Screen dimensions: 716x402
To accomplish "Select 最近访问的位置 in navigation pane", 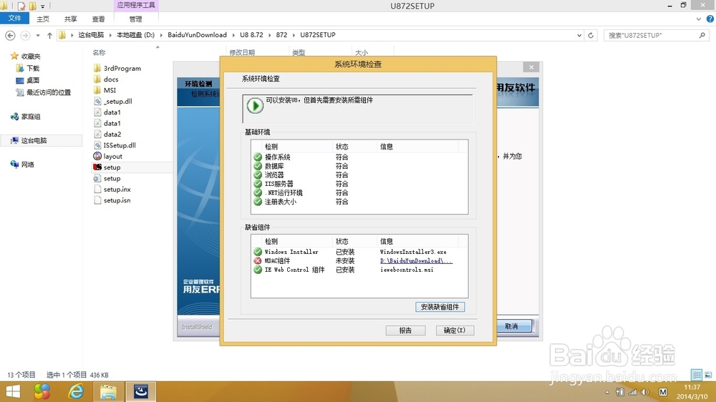I will tap(49, 92).
